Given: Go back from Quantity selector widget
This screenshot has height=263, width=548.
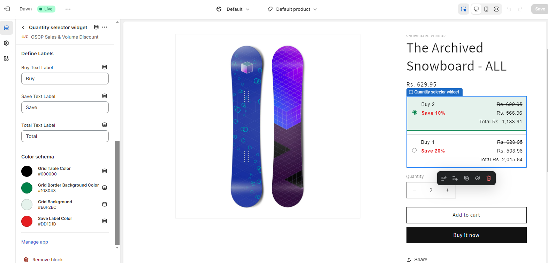Looking at the screenshot, I should (x=23, y=27).
